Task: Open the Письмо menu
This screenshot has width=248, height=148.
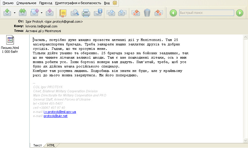Action: pyautogui.click(x=8, y=3)
